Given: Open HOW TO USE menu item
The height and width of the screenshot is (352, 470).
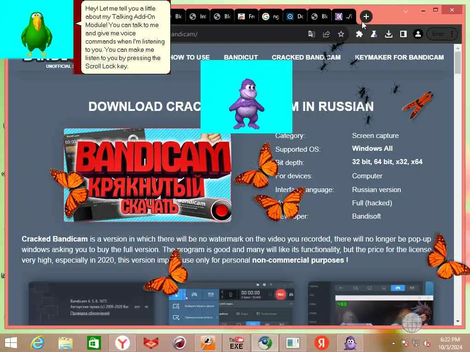Looking at the screenshot, I should click(190, 57).
